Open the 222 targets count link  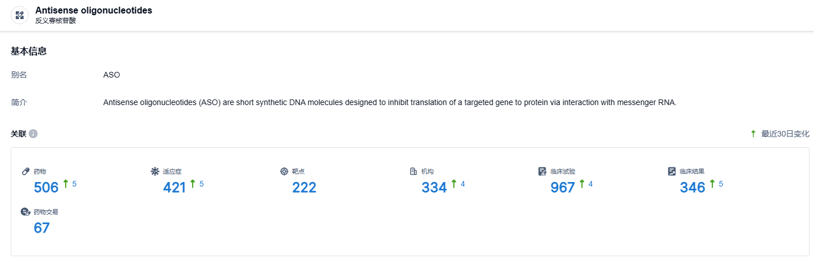click(x=304, y=188)
